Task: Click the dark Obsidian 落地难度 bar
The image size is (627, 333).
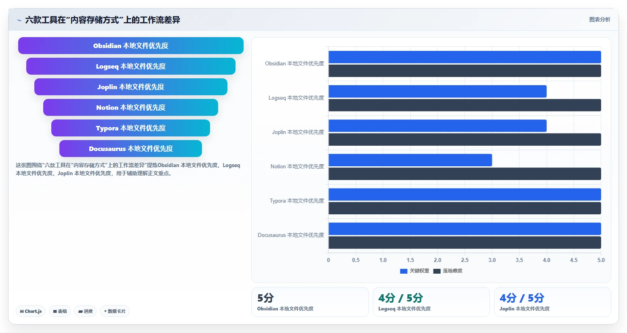Action: [465, 71]
